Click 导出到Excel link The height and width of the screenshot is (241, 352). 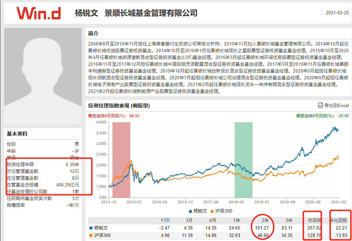pos(336,106)
